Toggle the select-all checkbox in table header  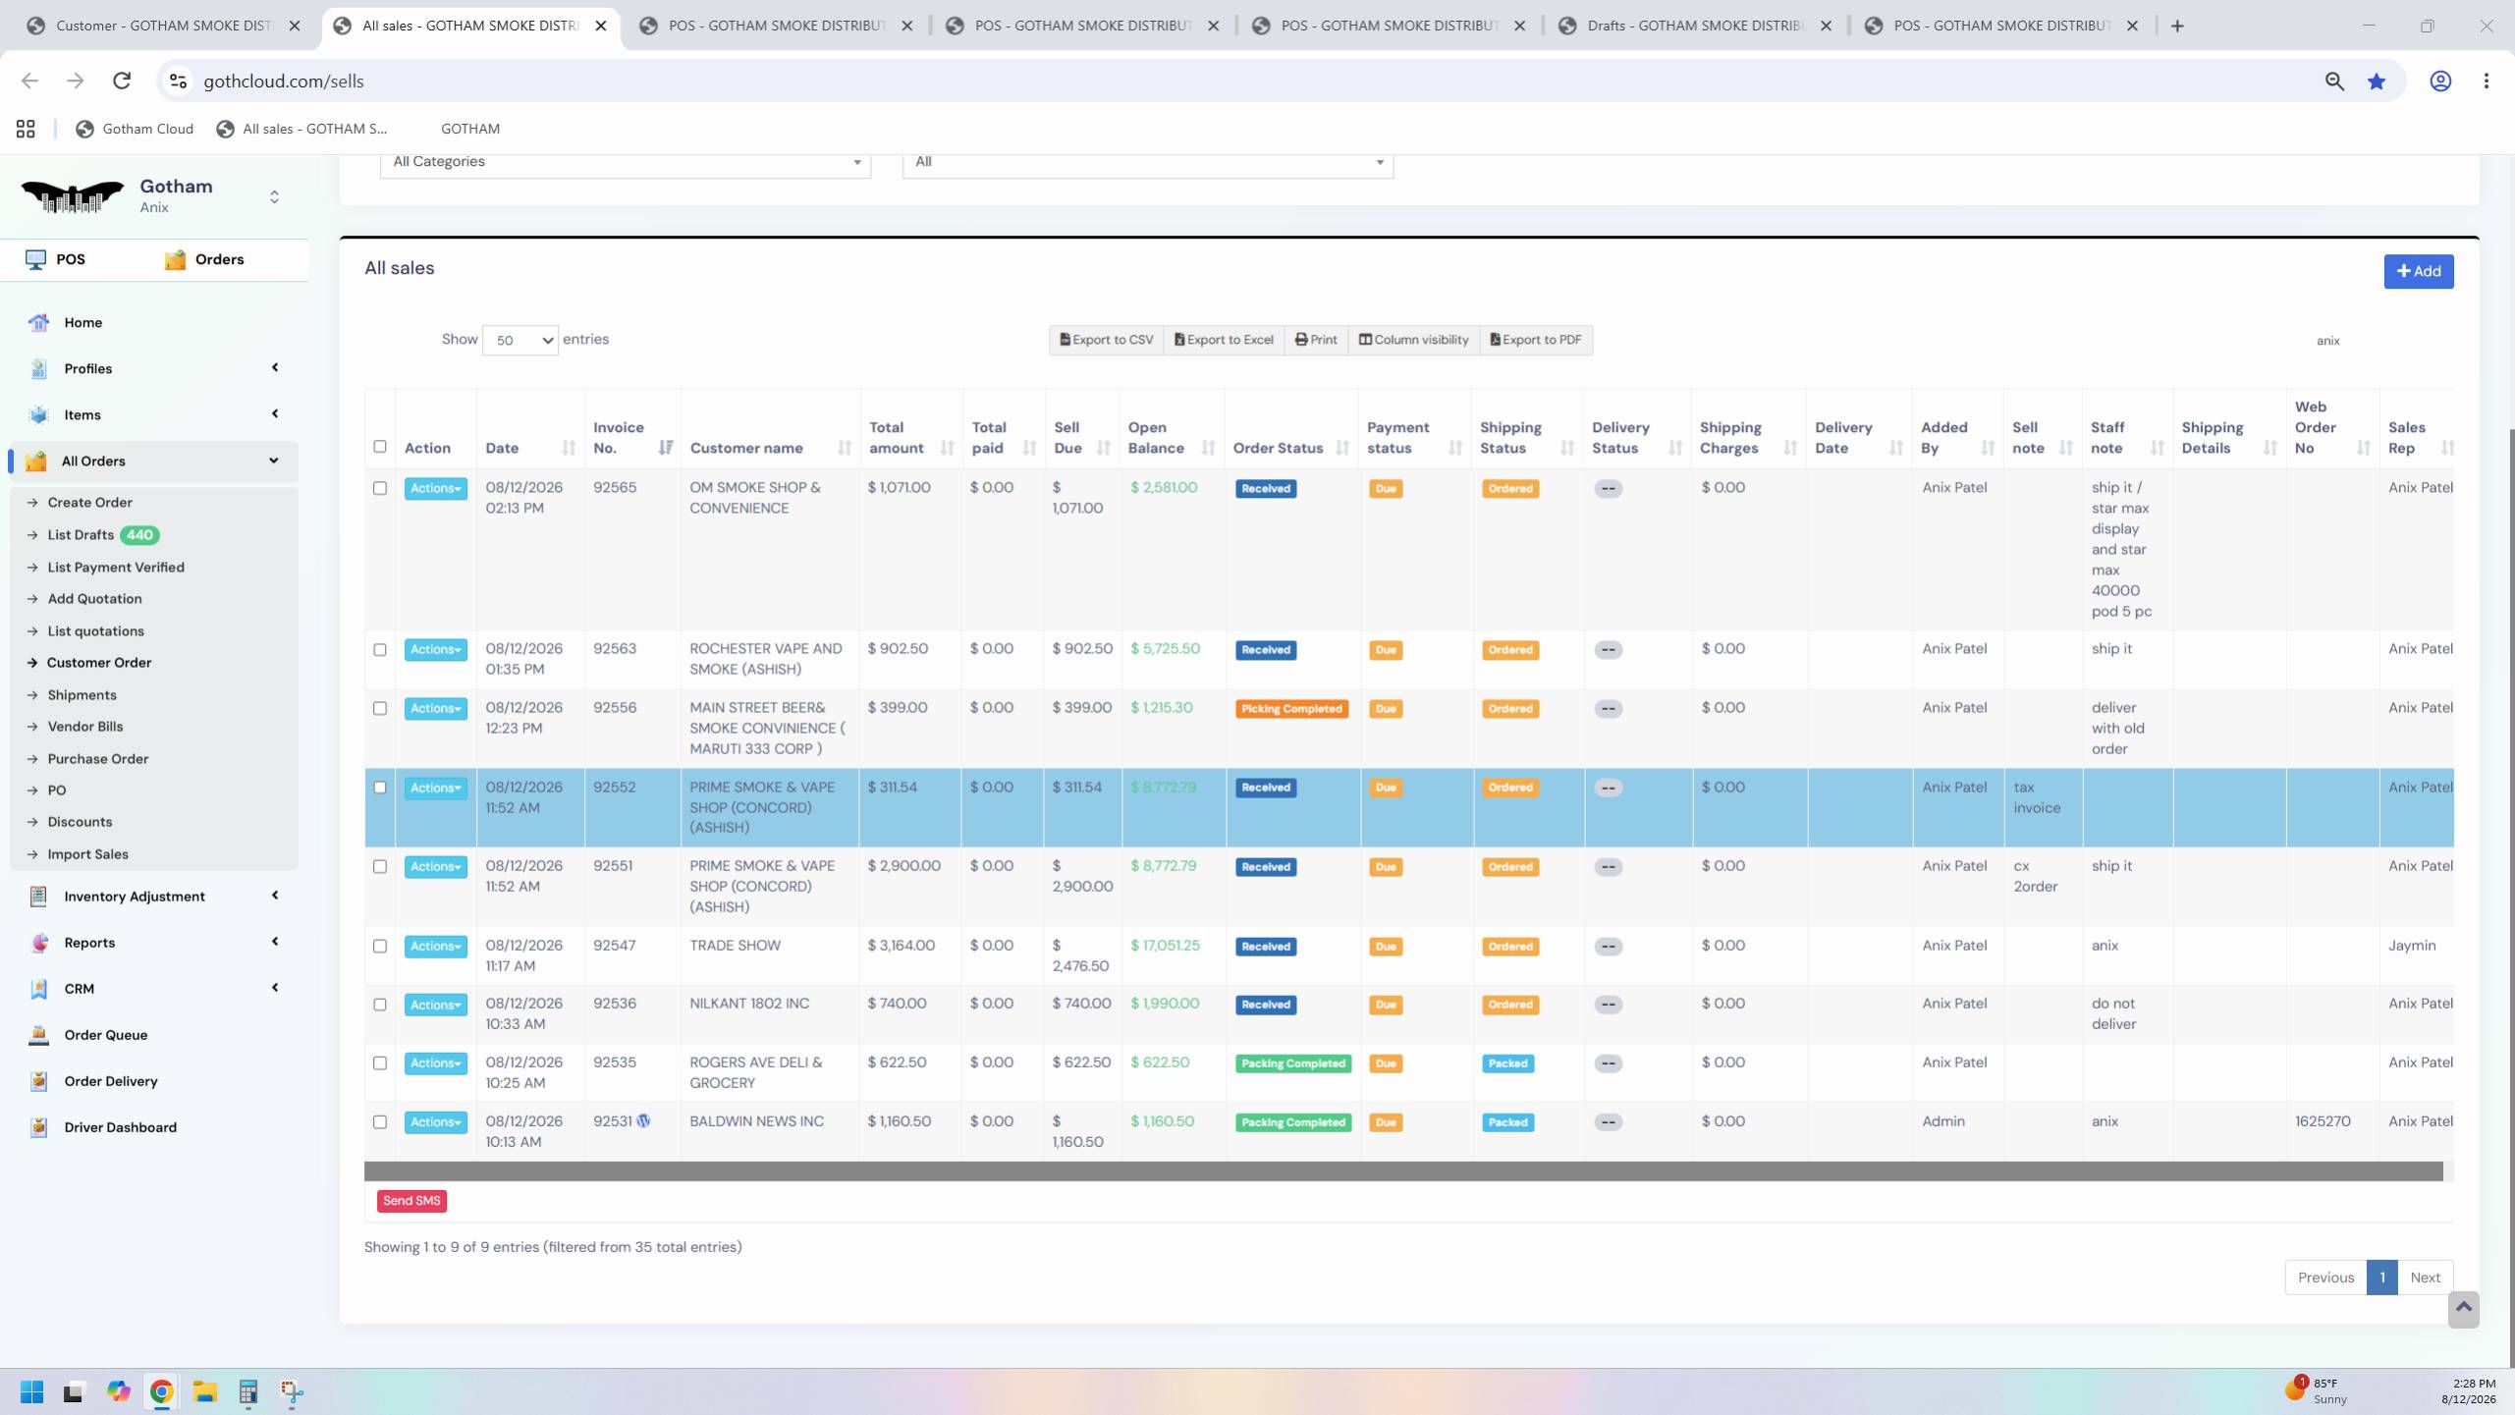[380, 447]
